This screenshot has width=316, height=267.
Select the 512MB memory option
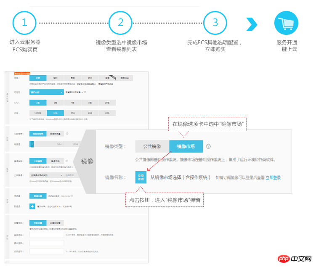click(38, 113)
